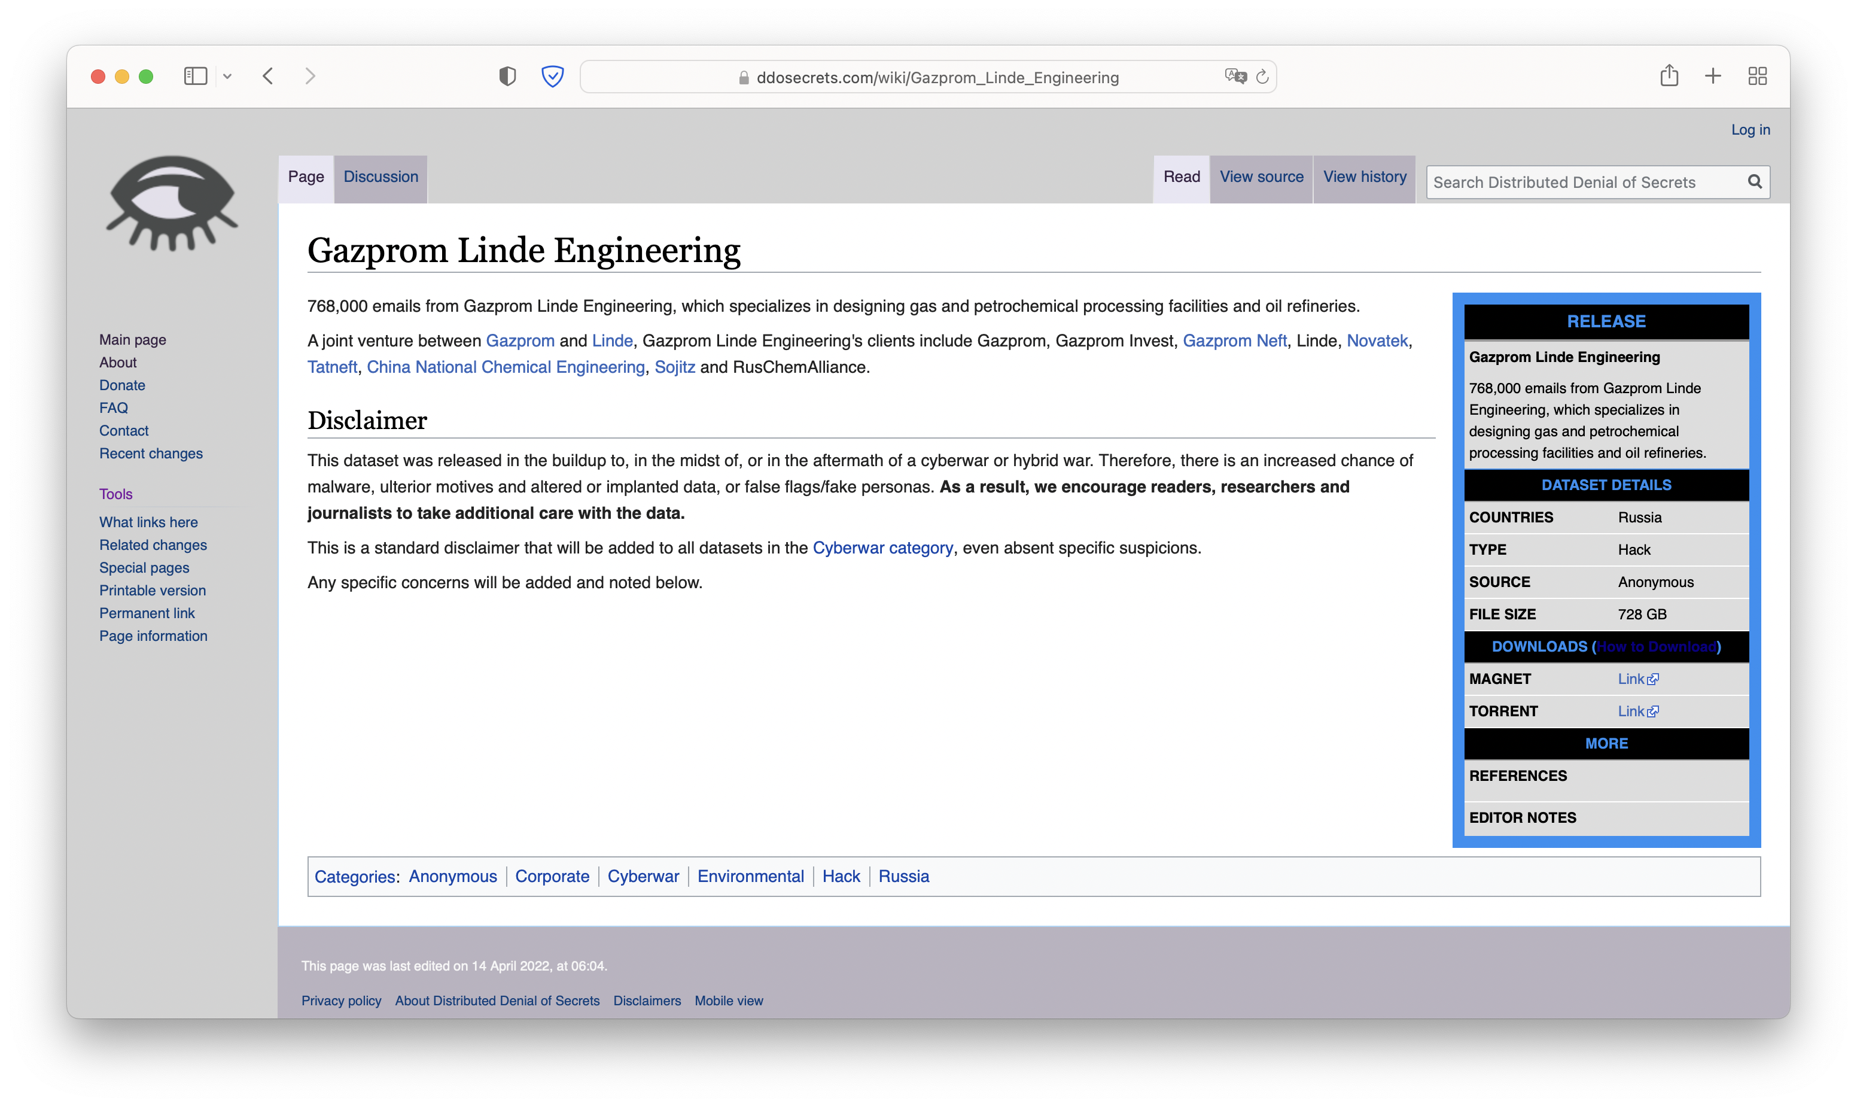Viewport: 1857px width, 1107px height.
Task: Click the search magnifier icon
Action: click(1754, 182)
